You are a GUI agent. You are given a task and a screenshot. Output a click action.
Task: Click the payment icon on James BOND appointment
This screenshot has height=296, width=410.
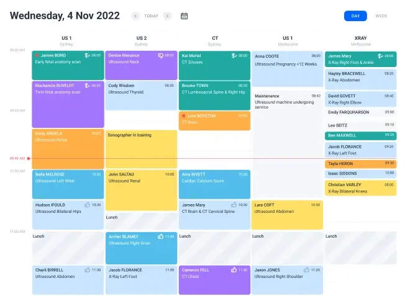tap(87, 55)
